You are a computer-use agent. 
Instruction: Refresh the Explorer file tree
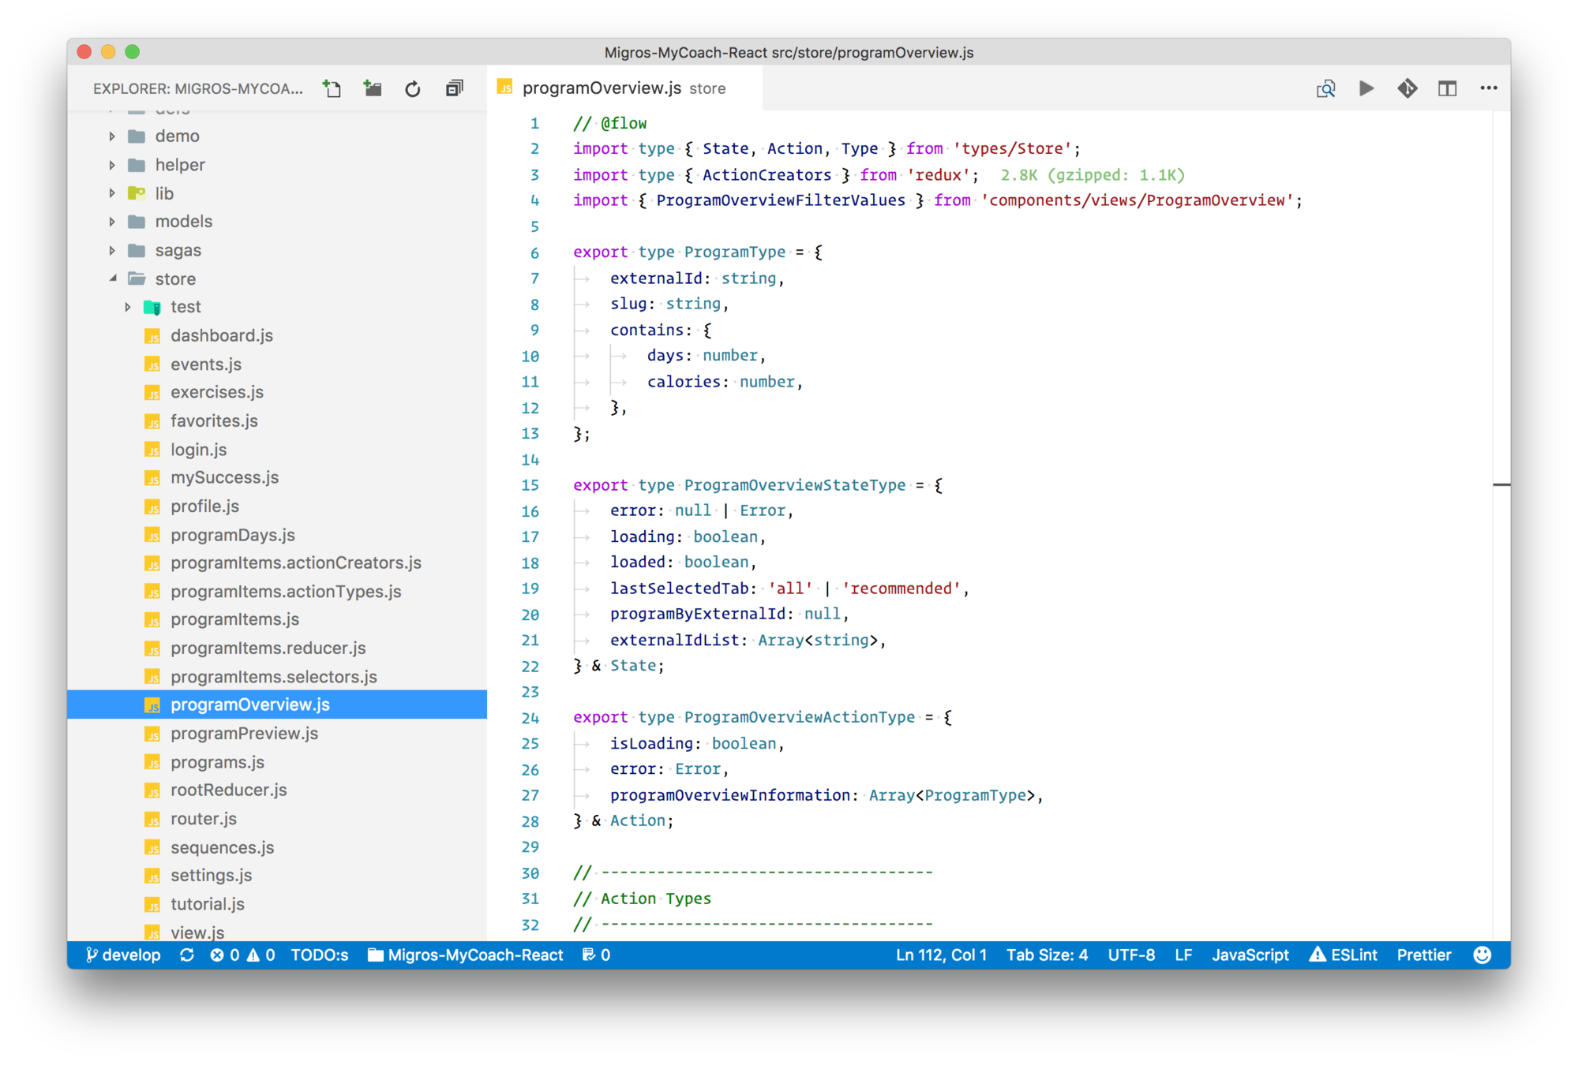(413, 88)
